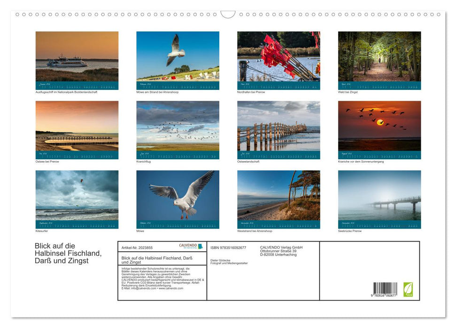Click the blue square in the CALVENDO logo

coord(200,246)
